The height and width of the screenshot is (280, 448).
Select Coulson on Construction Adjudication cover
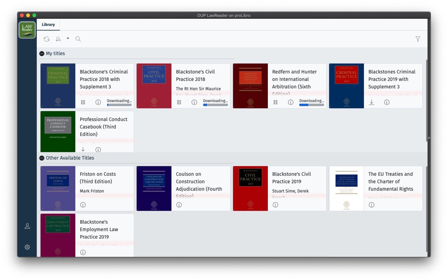(x=154, y=189)
